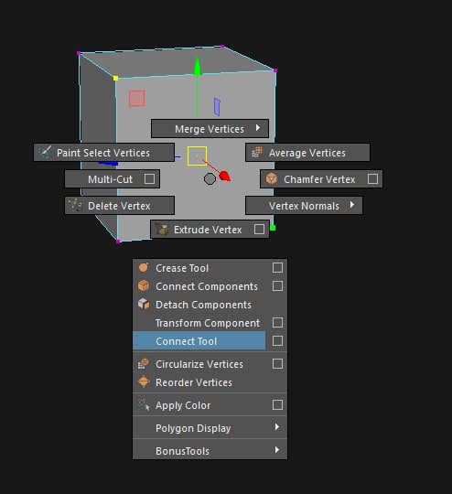
Task: Open Crease Tool option box
Action: (277, 268)
